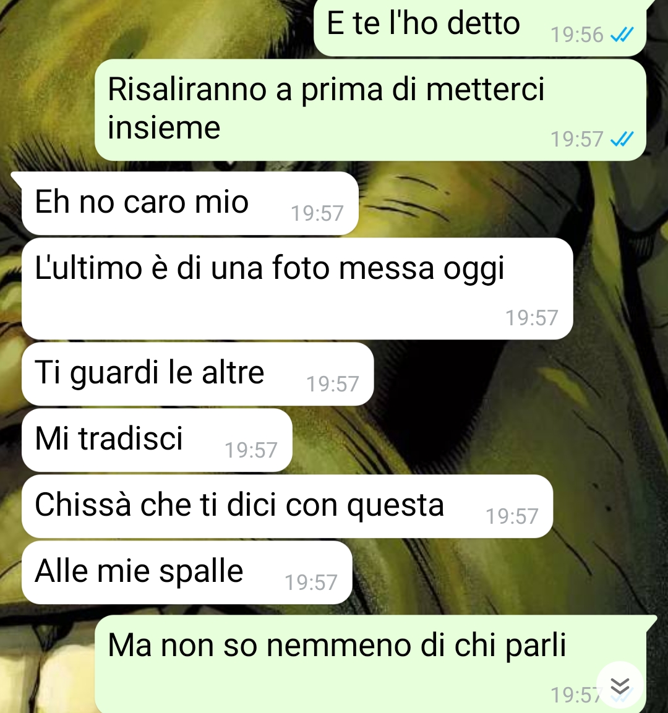The width and height of the screenshot is (668, 713).
Task: Tap the 19:57 timestamp beside 'Mi tradisci'
Action: (250, 450)
